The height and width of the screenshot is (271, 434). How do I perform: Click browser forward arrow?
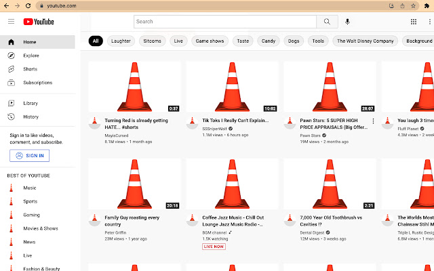[x=17, y=6]
